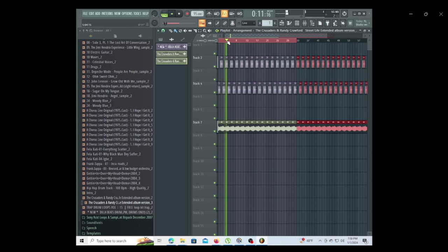Viewport: 448px width, 252px height.
Task: Click the pattern selector number field
Action: [268, 23]
